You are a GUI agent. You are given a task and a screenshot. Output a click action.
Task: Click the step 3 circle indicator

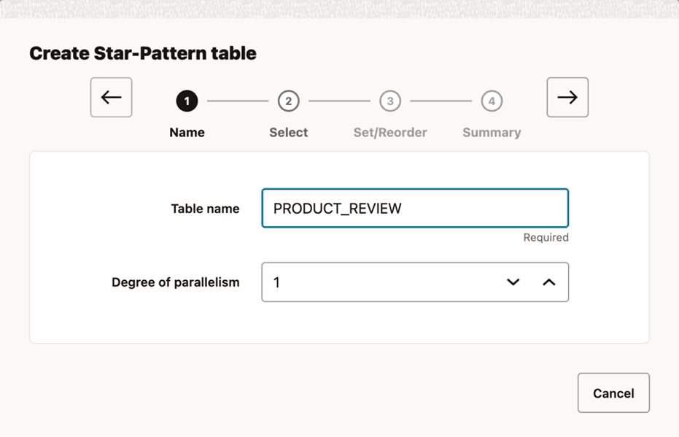pos(390,101)
